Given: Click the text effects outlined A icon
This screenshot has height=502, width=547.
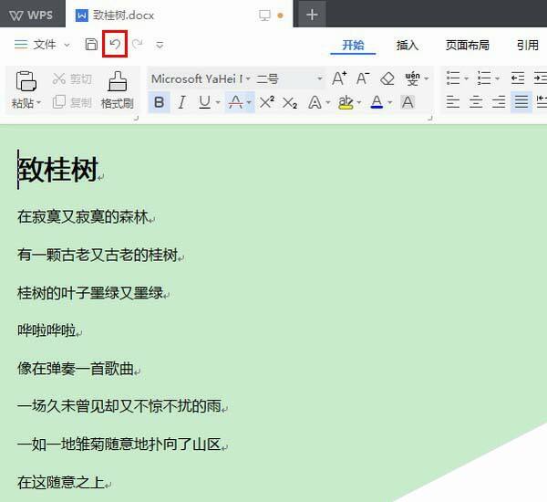Looking at the screenshot, I should coord(315,103).
